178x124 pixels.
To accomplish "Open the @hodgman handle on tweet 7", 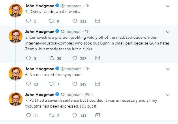I will pyautogui.click(x=71, y=95).
